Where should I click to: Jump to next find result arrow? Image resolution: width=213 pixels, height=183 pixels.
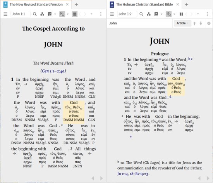click(x=201, y=23)
